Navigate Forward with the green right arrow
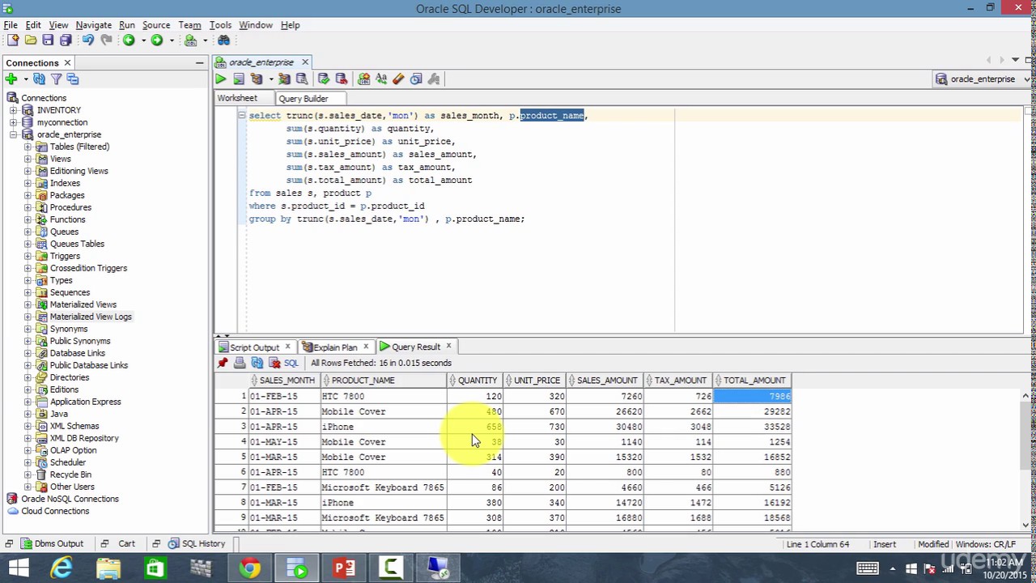This screenshot has height=583, width=1036. click(157, 40)
